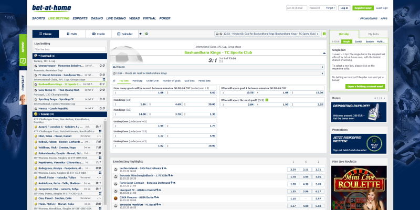Expand the goal event bar below Widgets
Screen dimensions: 420x210
322,73
